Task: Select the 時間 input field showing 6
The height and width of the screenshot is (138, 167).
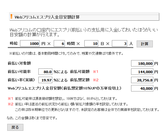Action: [59, 44]
